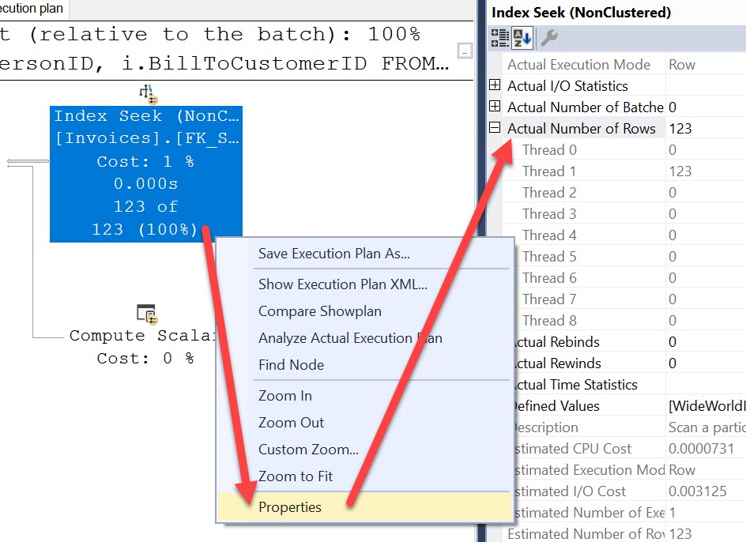The image size is (746, 542).
Task: Click the Index Seek operator icon above the node
Action: 148,94
